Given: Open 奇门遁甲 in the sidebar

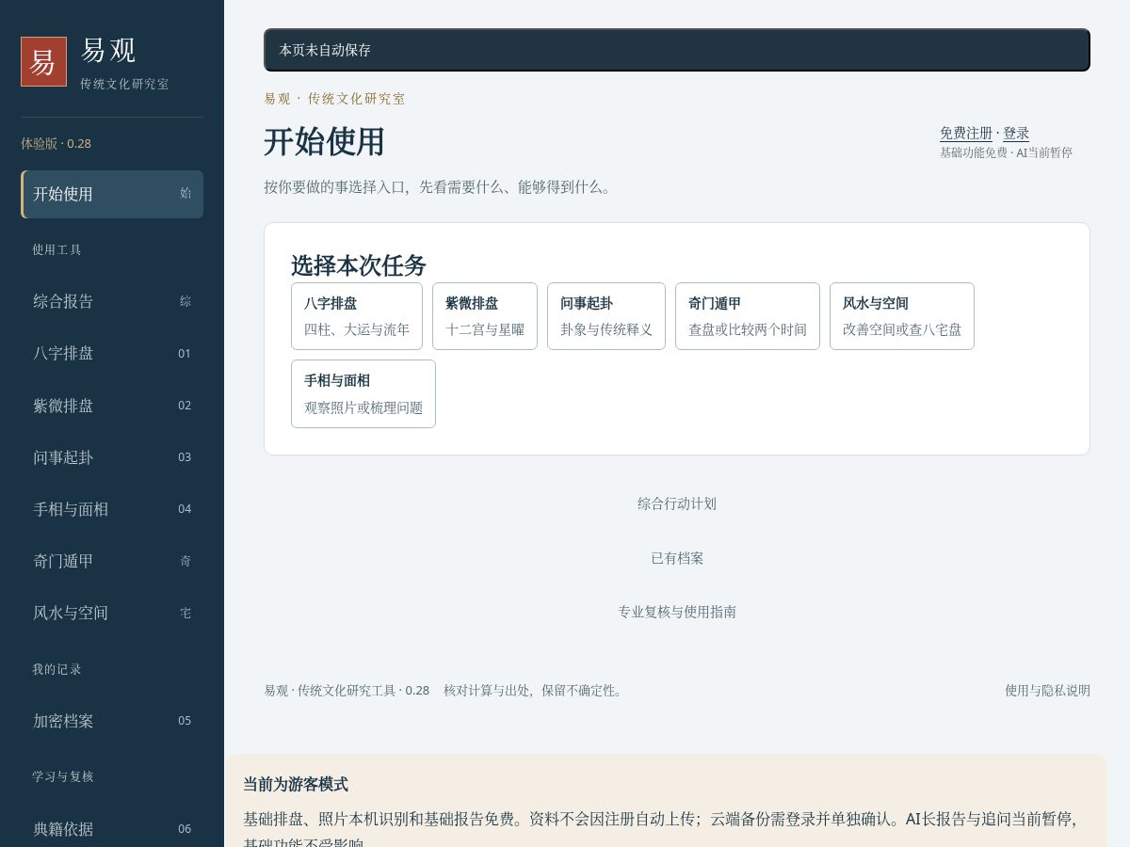Looking at the screenshot, I should click(112, 561).
